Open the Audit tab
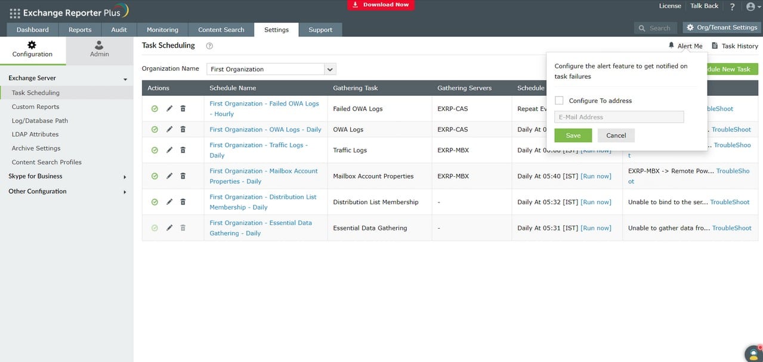The image size is (763, 362). 119,30
